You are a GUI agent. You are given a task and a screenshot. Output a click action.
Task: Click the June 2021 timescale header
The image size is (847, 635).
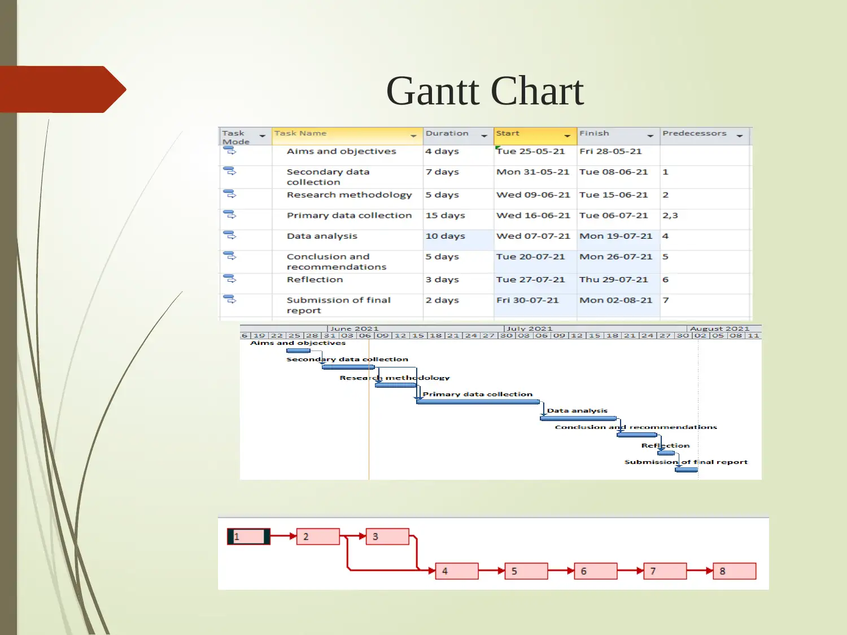click(x=415, y=329)
